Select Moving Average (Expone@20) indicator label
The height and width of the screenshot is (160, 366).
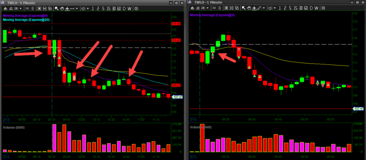pyautogui.click(x=26, y=20)
